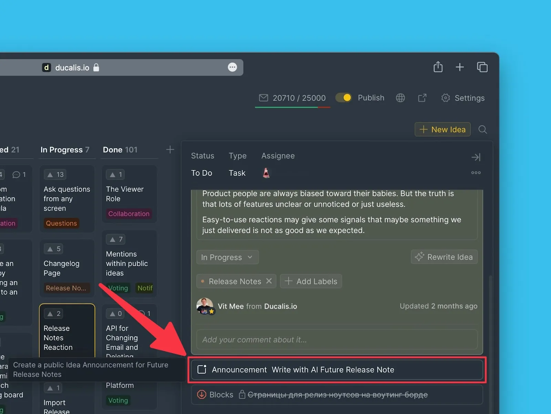
Task: Collapse the idea panel with arrow icon
Action: (476, 157)
